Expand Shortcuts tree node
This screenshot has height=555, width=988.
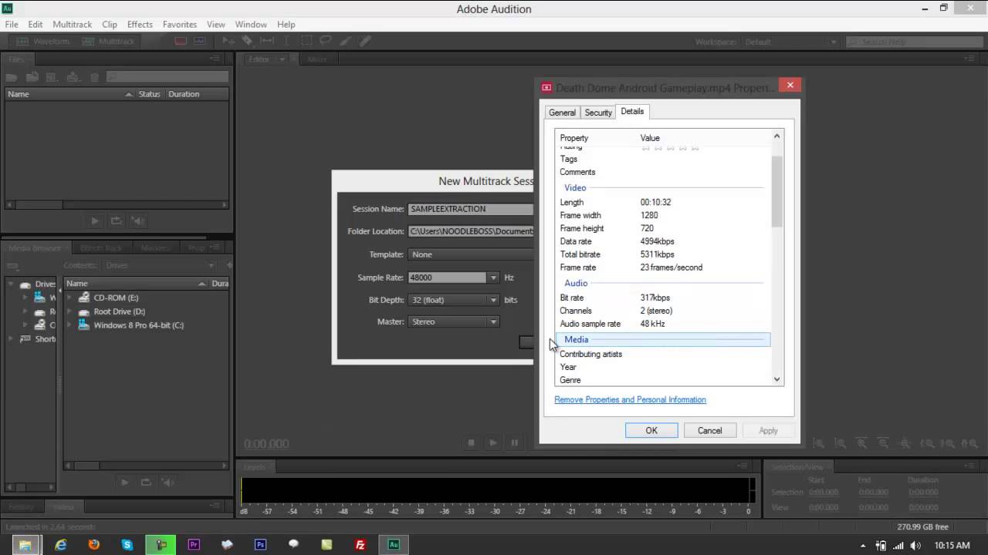[11, 339]
